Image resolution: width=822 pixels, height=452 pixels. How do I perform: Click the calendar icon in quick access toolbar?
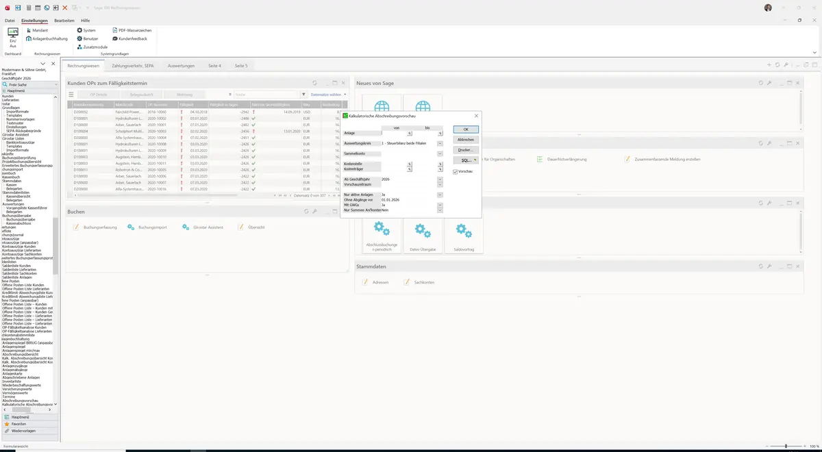(x=38, y=8)
